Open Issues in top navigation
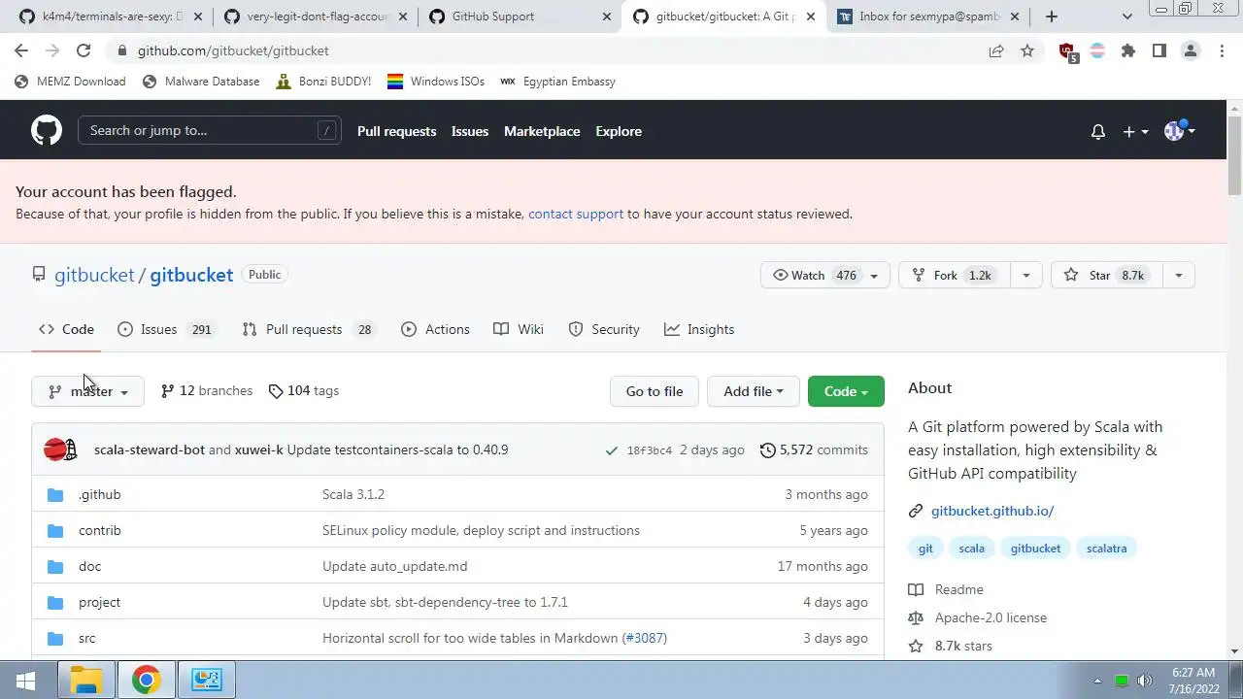 click(x=470, y=131)
